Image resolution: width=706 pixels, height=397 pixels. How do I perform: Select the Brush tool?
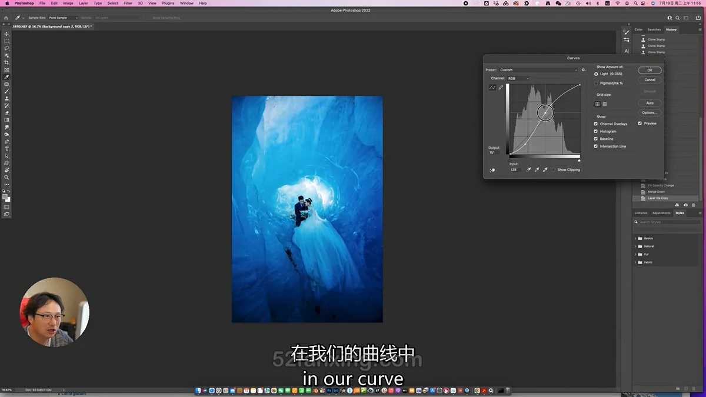point(7,91)
